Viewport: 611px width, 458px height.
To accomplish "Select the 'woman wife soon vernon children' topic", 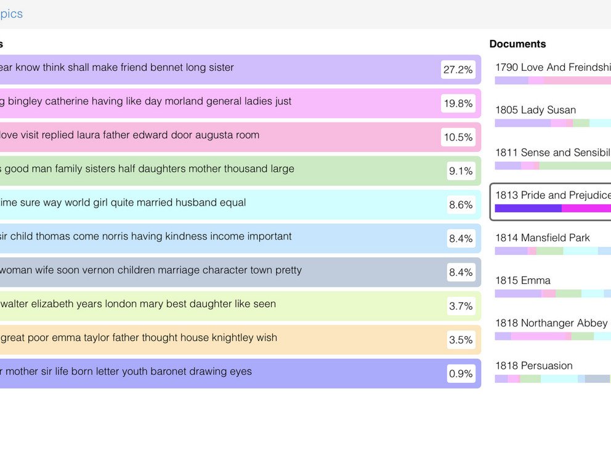I will 240,272.
